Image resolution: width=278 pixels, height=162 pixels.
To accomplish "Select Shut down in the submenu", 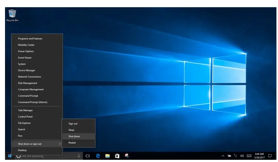I will 78,136.
